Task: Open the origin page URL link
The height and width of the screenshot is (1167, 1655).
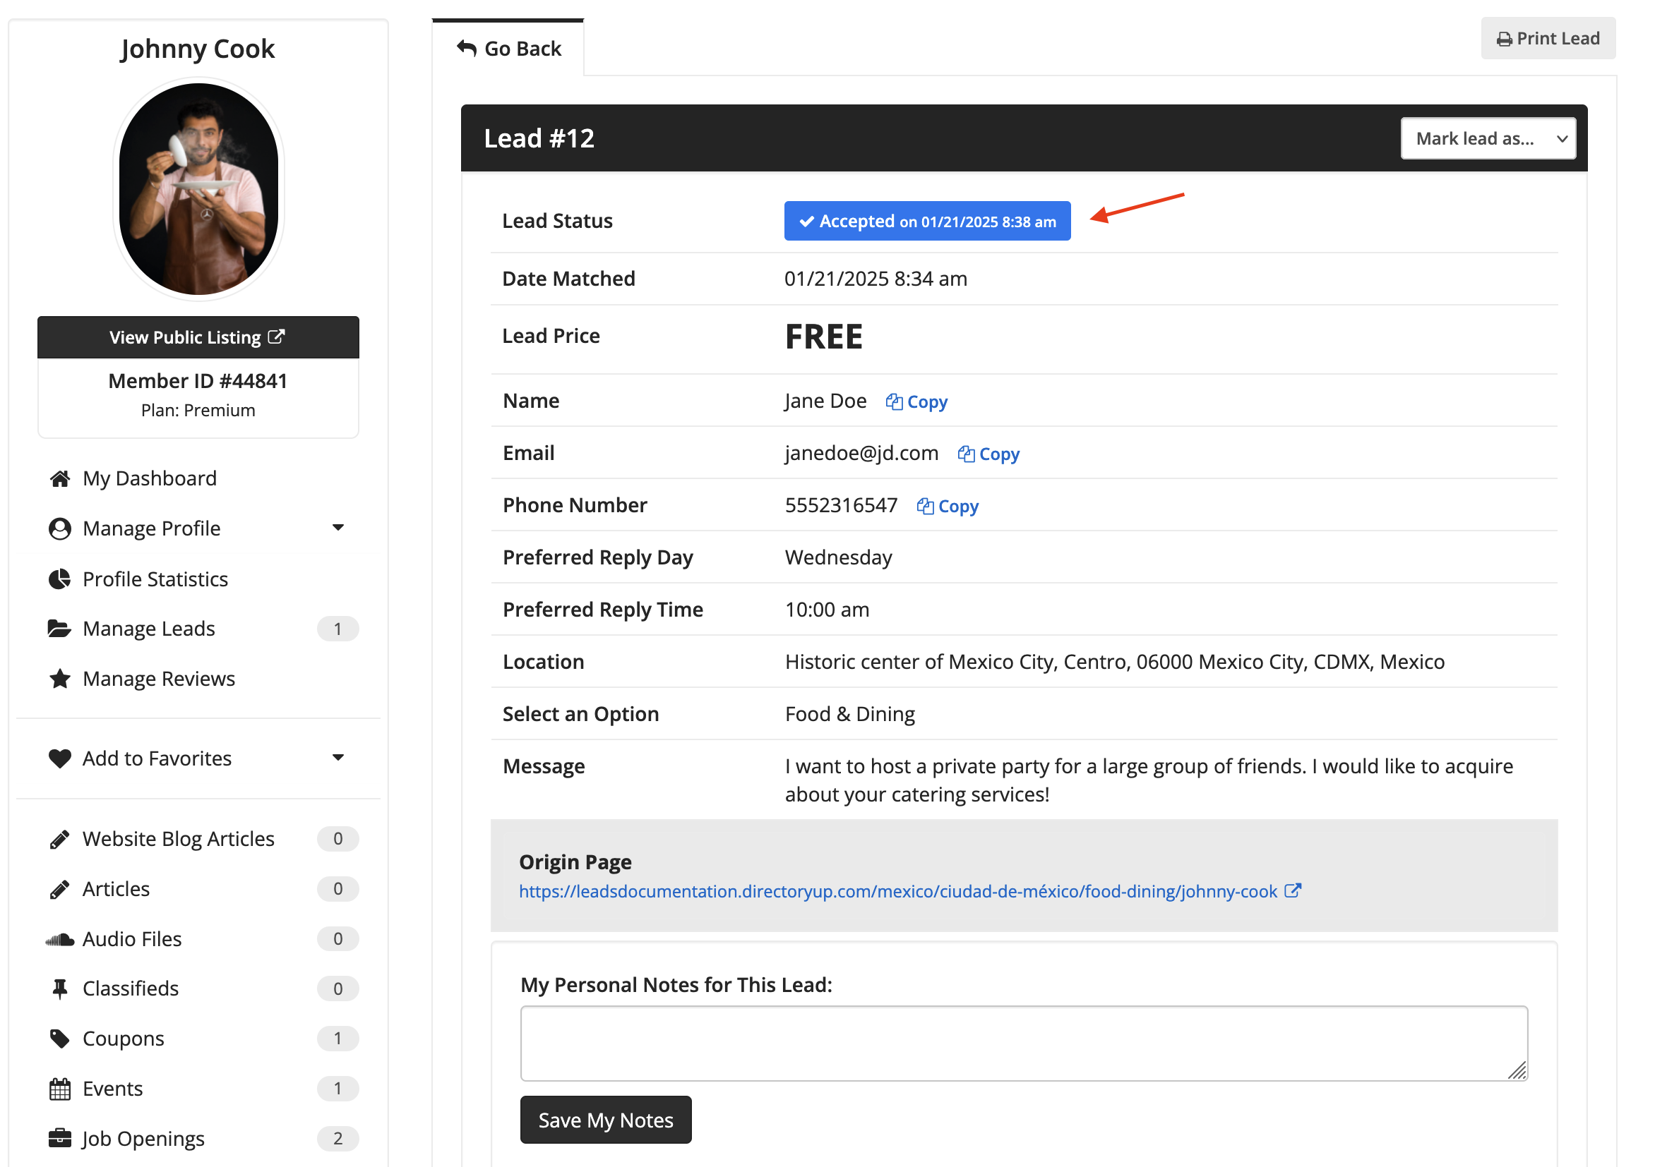Action: pos(897,892)
